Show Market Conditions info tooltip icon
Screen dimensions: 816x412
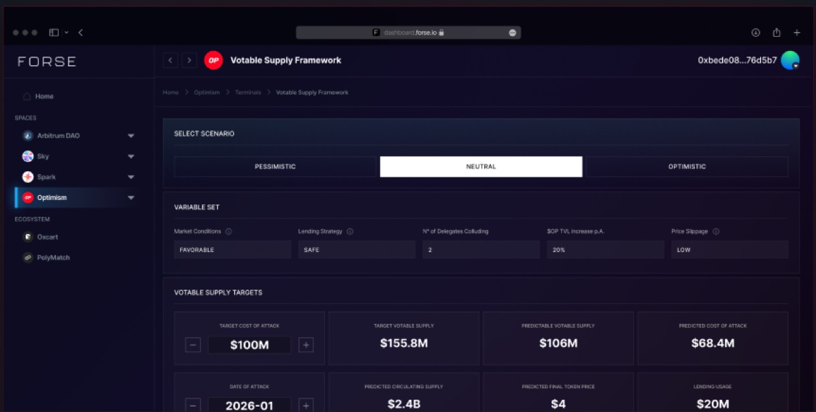228,232
